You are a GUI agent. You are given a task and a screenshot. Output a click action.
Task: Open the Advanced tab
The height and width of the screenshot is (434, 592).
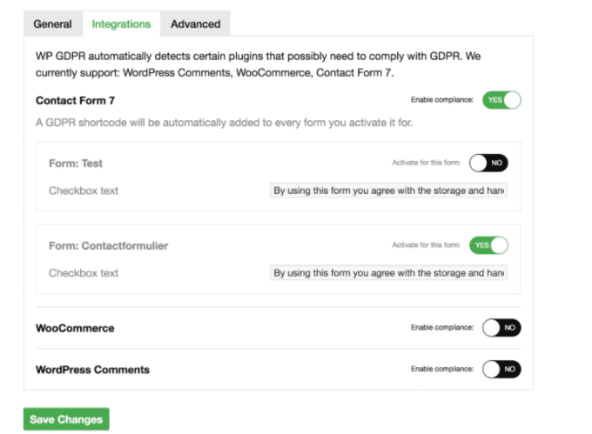pos(195,24)
